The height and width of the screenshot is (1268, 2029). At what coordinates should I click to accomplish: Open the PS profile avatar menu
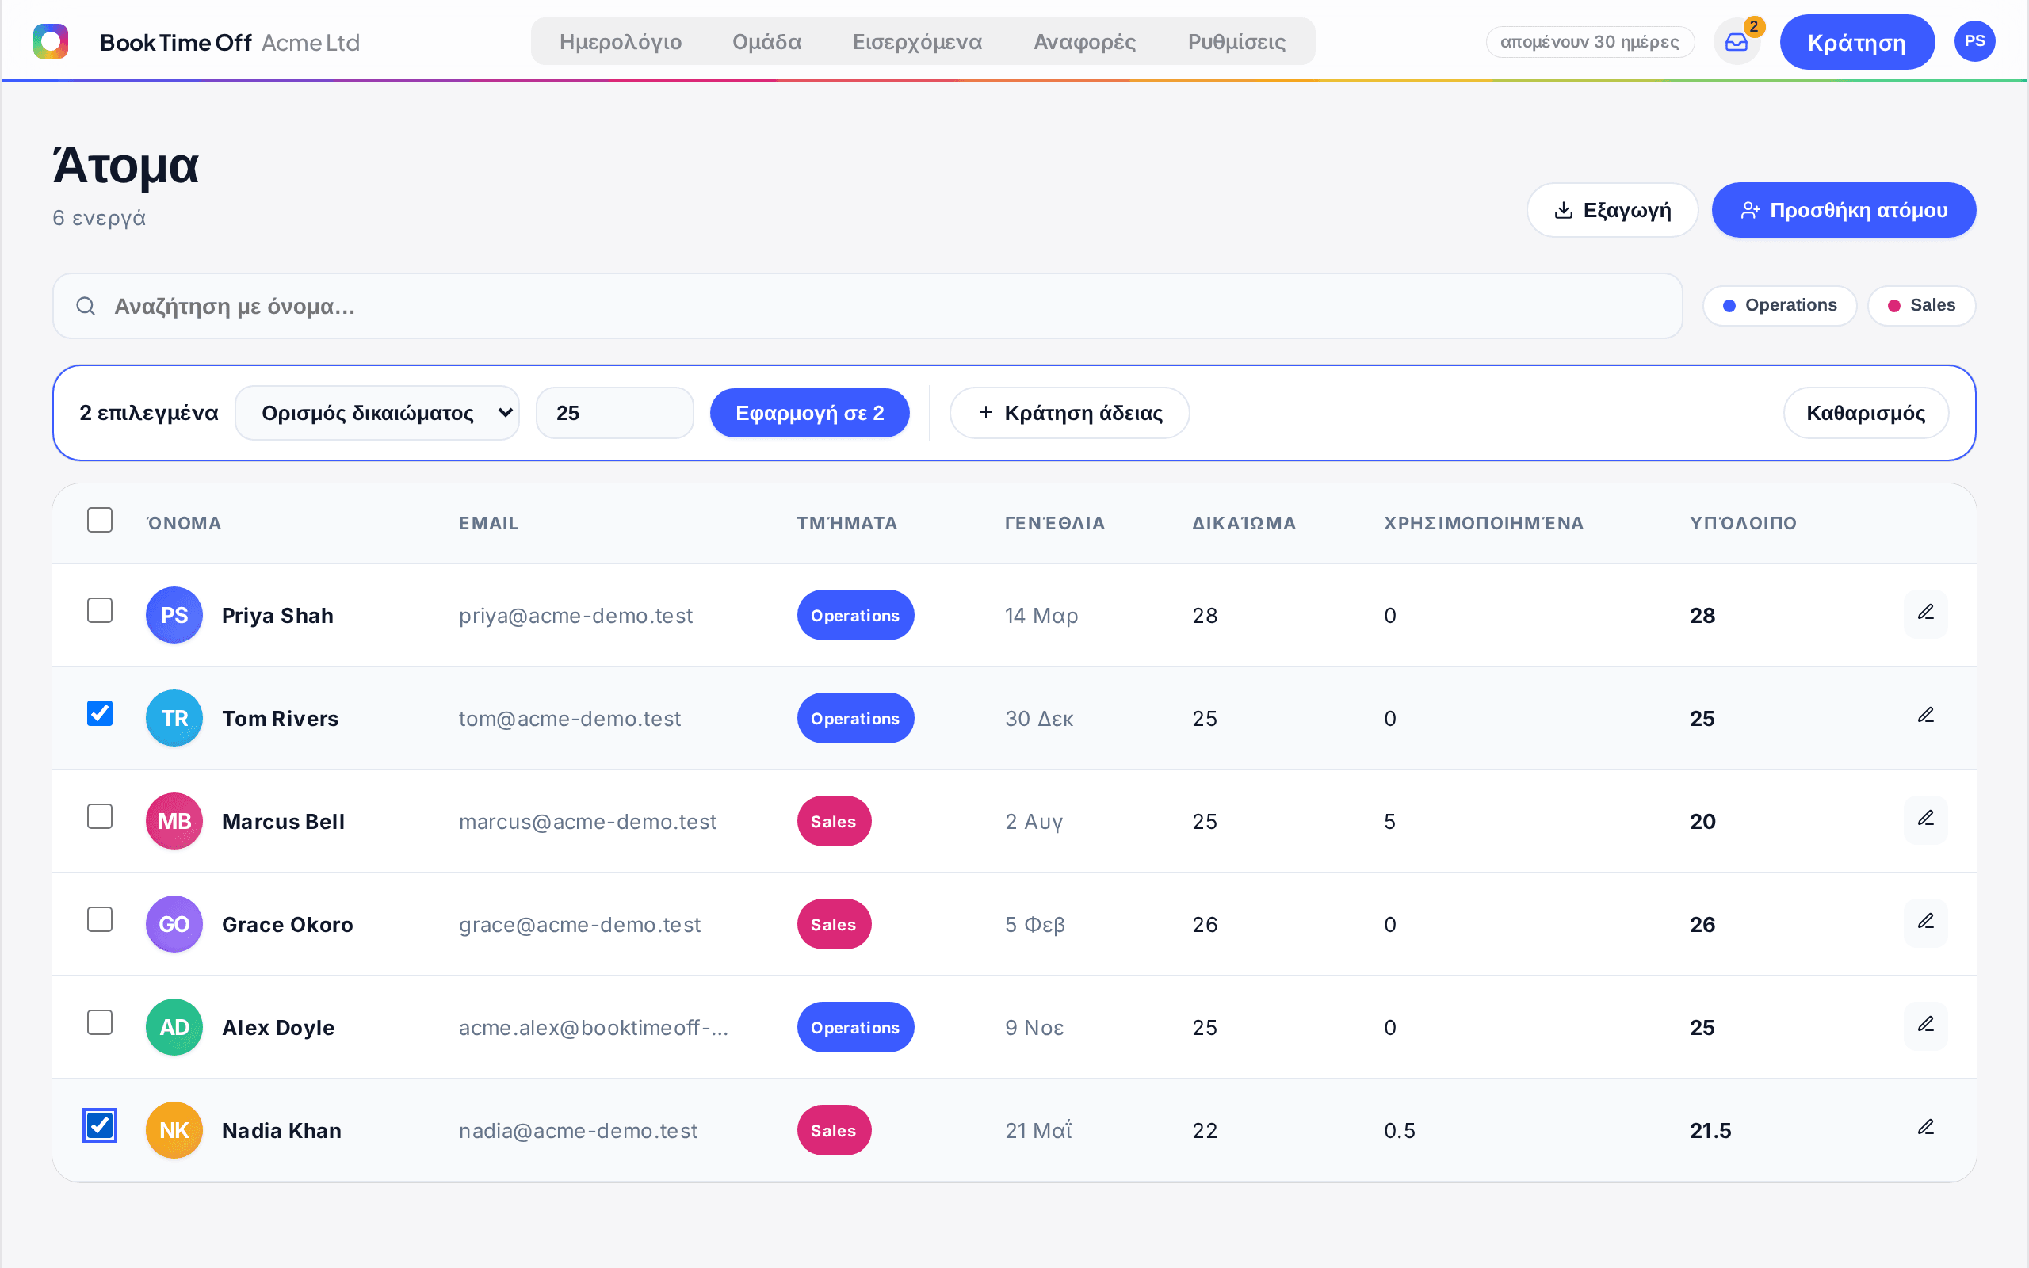pyautogui.click(x=1974, y=41)
